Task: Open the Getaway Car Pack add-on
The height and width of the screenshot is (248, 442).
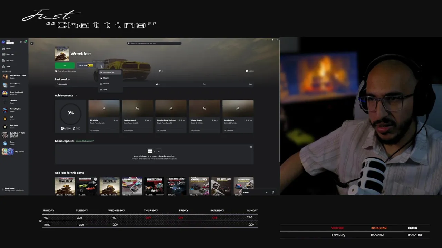Action: tap(87, 186)
